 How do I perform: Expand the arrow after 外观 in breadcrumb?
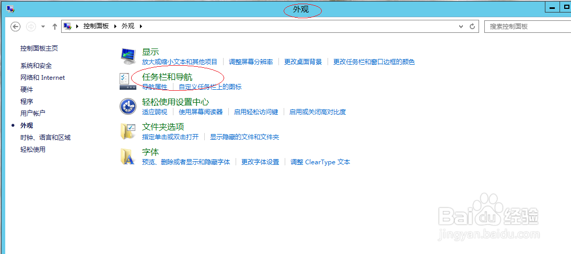[x=141, y=26]
